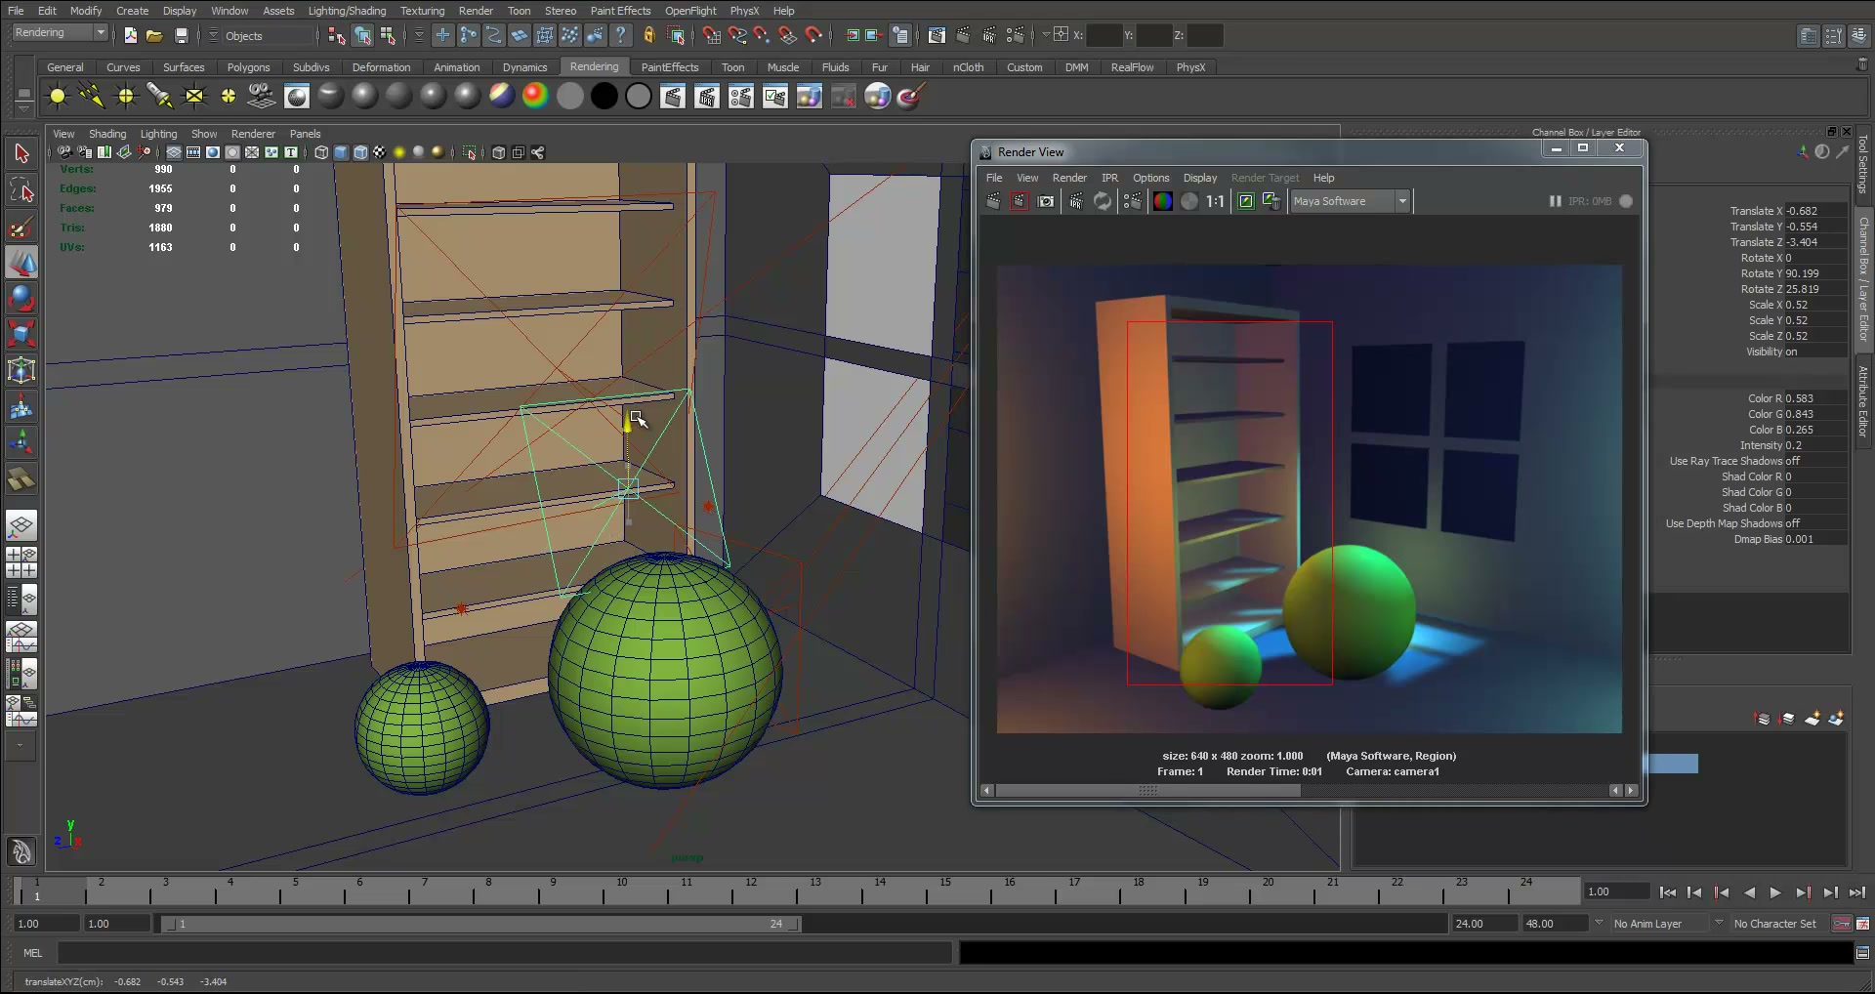Click frame 12 on the time slider

point(751,890)
